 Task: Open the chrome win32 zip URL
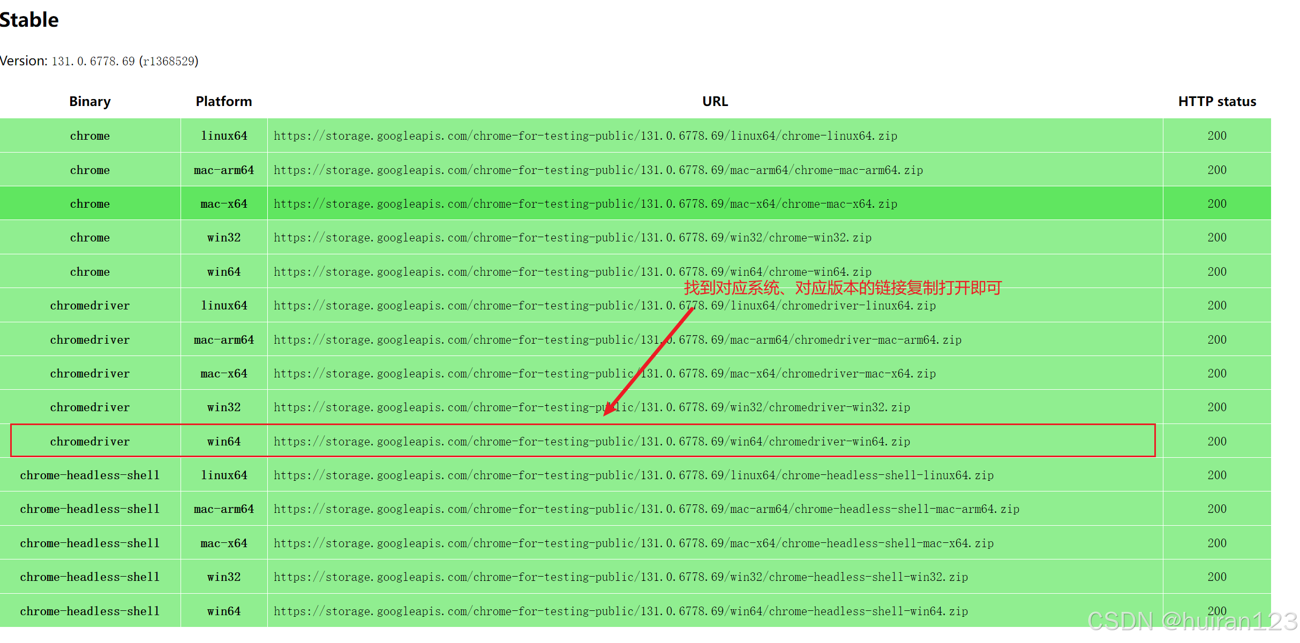click(572, 238)
